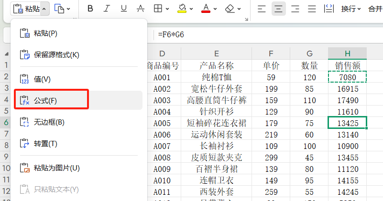
Task: Apply yellow fill color to cell
Action: 182,9
